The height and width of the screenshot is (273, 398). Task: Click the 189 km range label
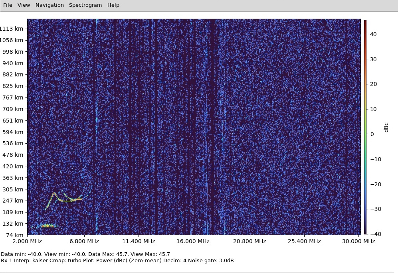point(13,212)
